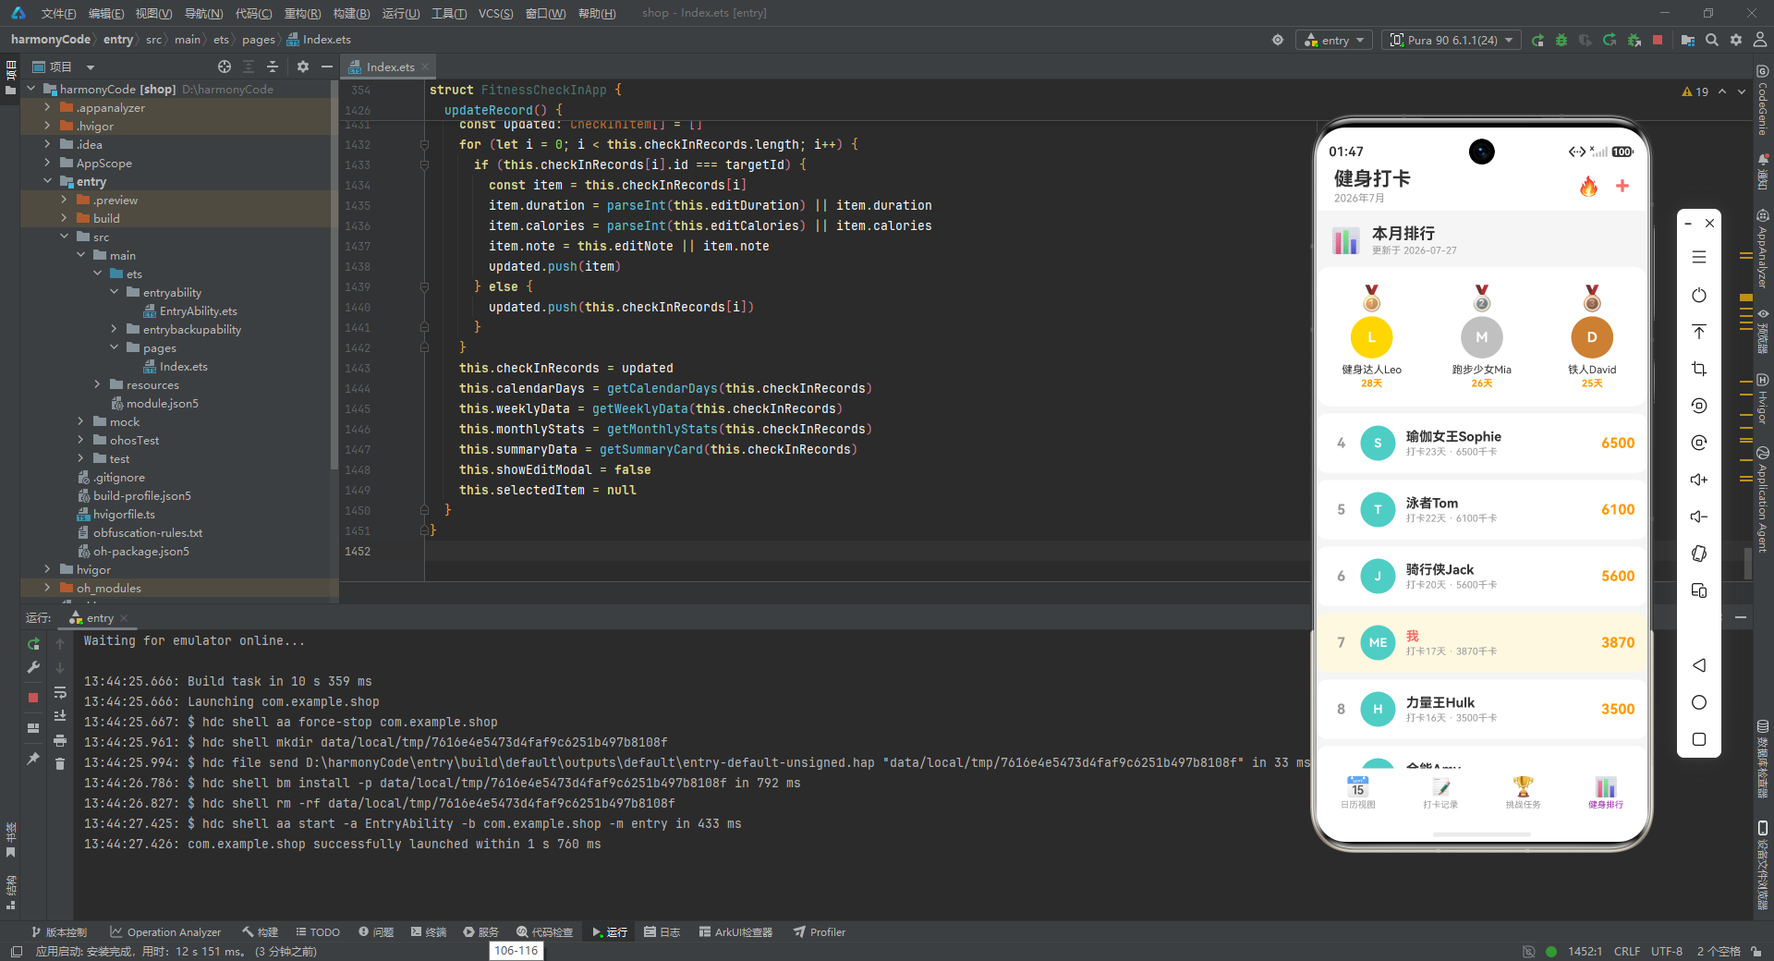This screenshot has width=1774, height=961.
Task: Click warnings indicator showing 19
Action: 1695,91
